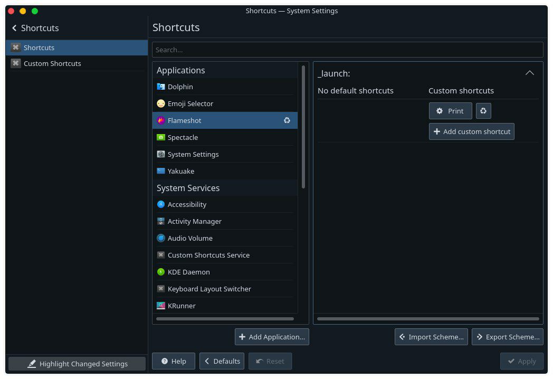Click the Custom shortcuts column label
This screenshot has height=379, width=553.
click(x=461, y=91)
